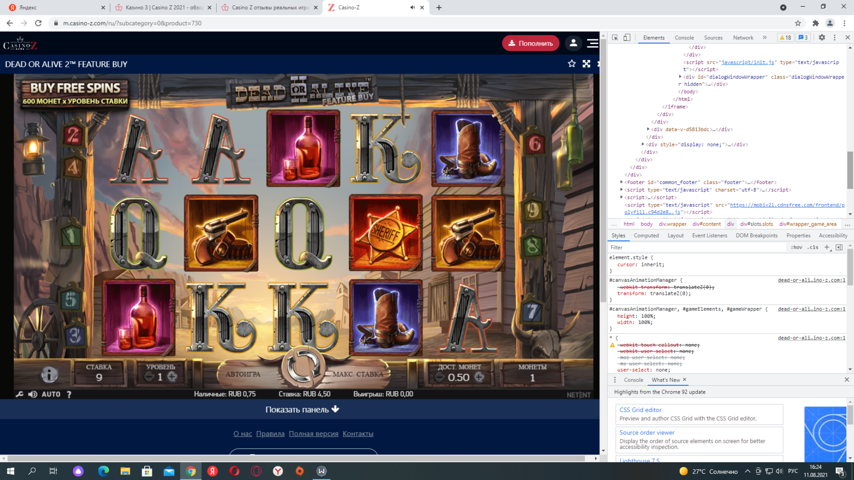Viewport: 854px width, 480px height.
Task: Open File Explorer from the taskbar
Action: [125, 471]
